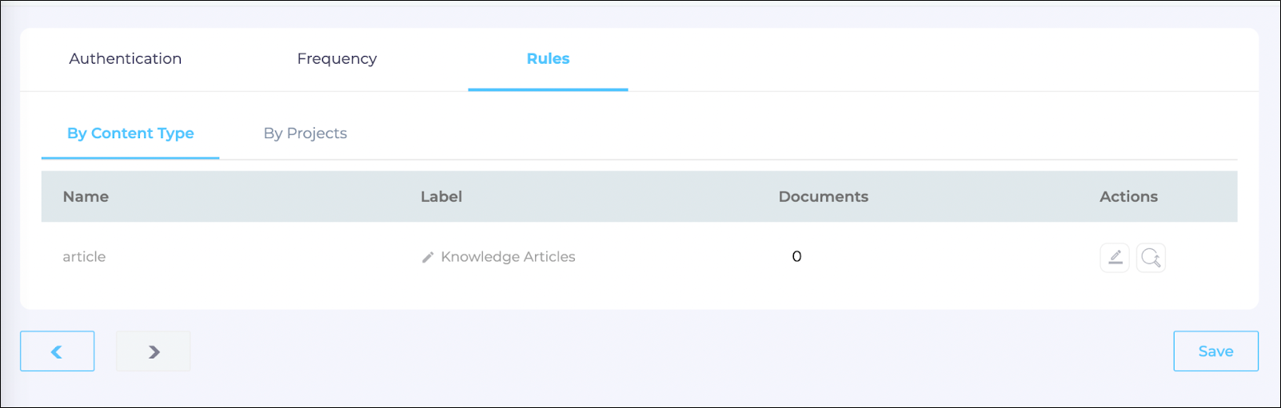
Task: Go forward with the right arrow button
Action: [154, 351]
